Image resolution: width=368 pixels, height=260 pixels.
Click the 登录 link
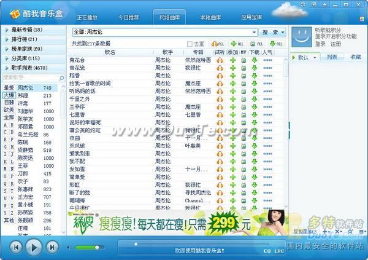(320, 44)
